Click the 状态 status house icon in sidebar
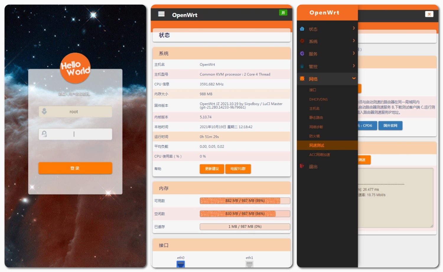The height and width of the screenshot is (272, 443). [x=302, y=29]
